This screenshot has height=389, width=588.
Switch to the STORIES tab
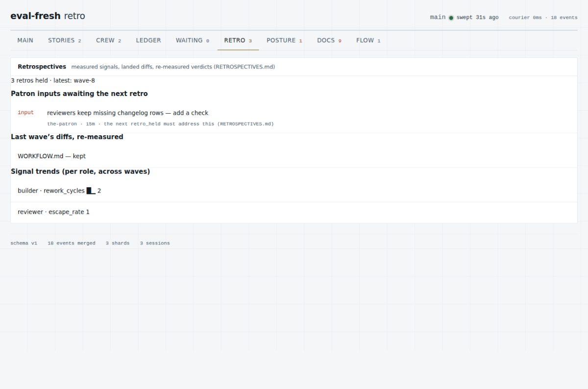click(64, 40)
